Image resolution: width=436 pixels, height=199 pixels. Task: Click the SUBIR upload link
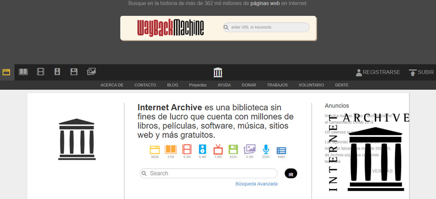coord(426,73)
